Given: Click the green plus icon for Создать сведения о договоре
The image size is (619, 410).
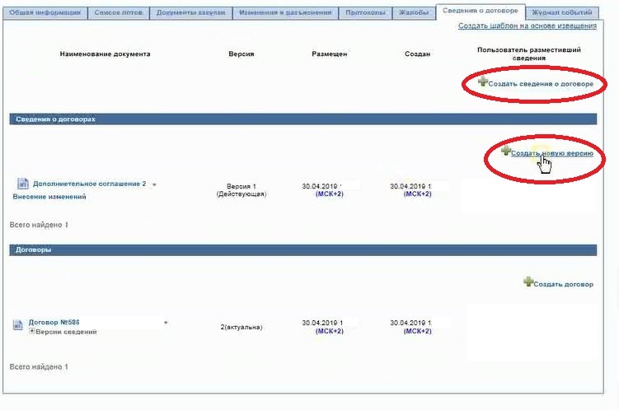Looking at the screenshot, I should pos(483,82).
